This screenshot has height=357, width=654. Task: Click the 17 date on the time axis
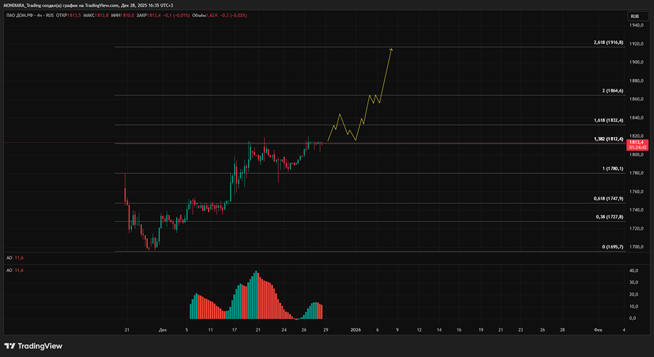(234, 330)
